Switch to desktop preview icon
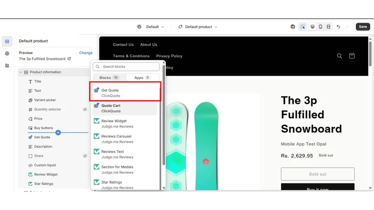 pyautogui.click(x=312, y=27)
